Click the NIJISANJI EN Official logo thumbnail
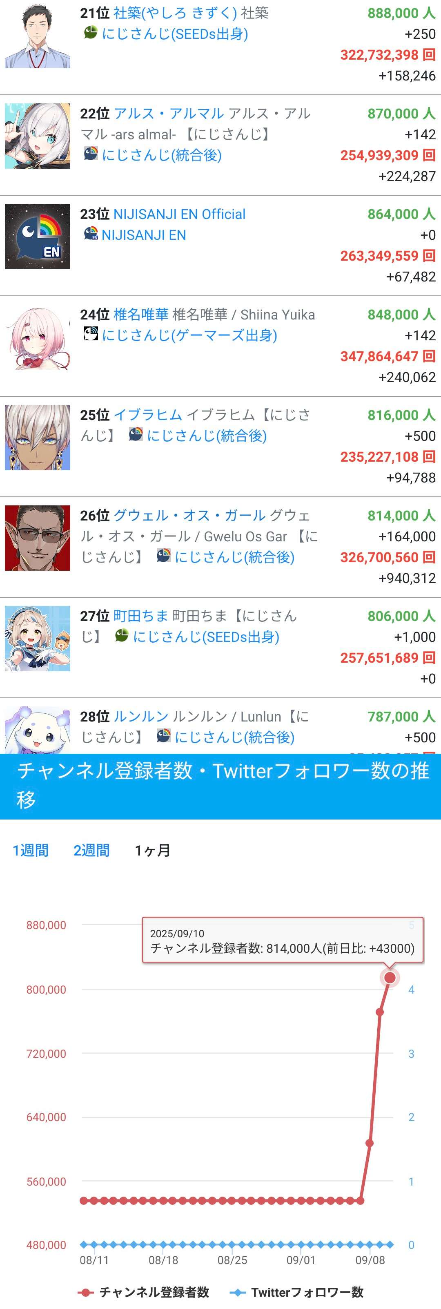This screenshot has width=441, height=1309. coord(38,236)
